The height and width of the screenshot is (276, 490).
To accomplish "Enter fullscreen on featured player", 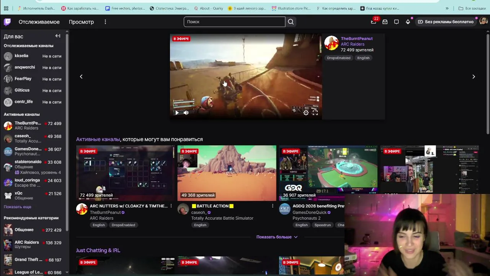I will tap(315, 113).
